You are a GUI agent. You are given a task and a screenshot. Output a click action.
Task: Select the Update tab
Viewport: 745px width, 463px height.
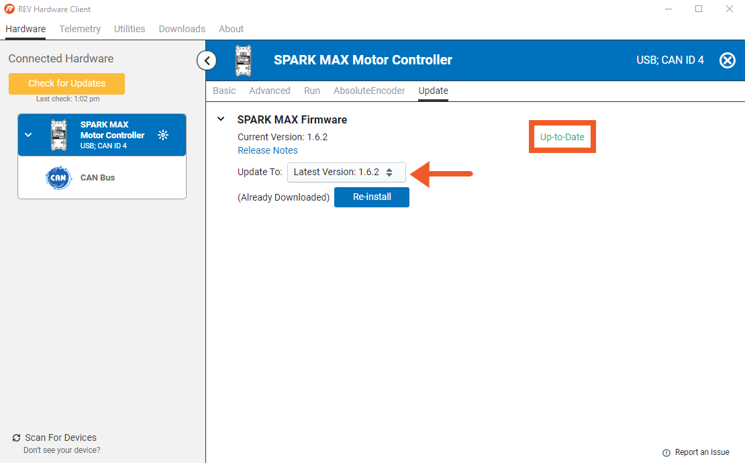(434, 91)
